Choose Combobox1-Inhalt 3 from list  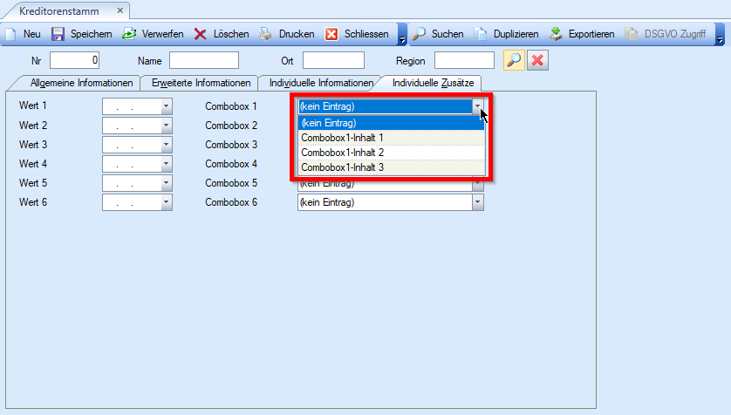click(392, 167)
